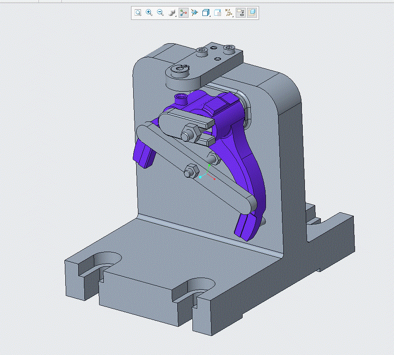394x355 pixels.
Task: Open the saved orientations box dropdown
Action: 206,13
